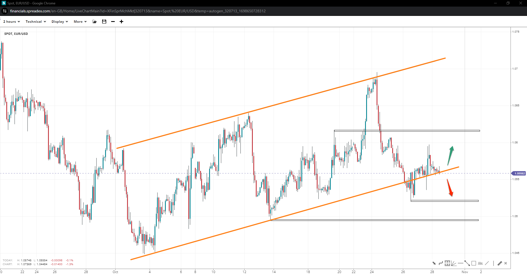
Task: Select the vertical line drawing tool
Action: point(493,263)
